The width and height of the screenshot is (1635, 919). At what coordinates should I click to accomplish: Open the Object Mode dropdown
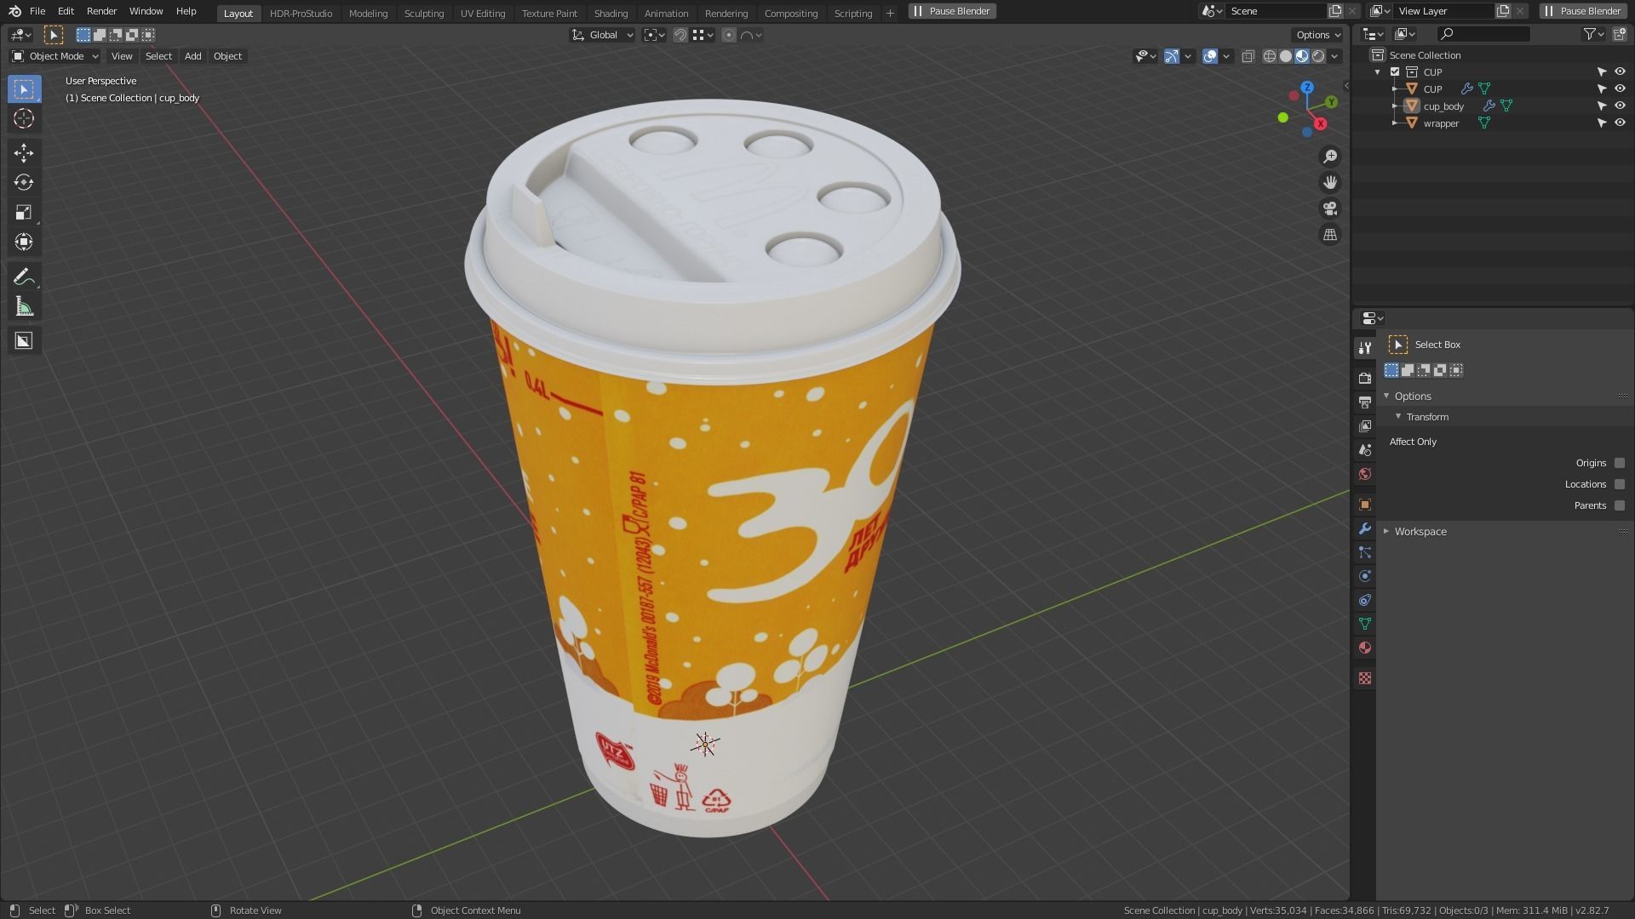(x=55, y=56)
